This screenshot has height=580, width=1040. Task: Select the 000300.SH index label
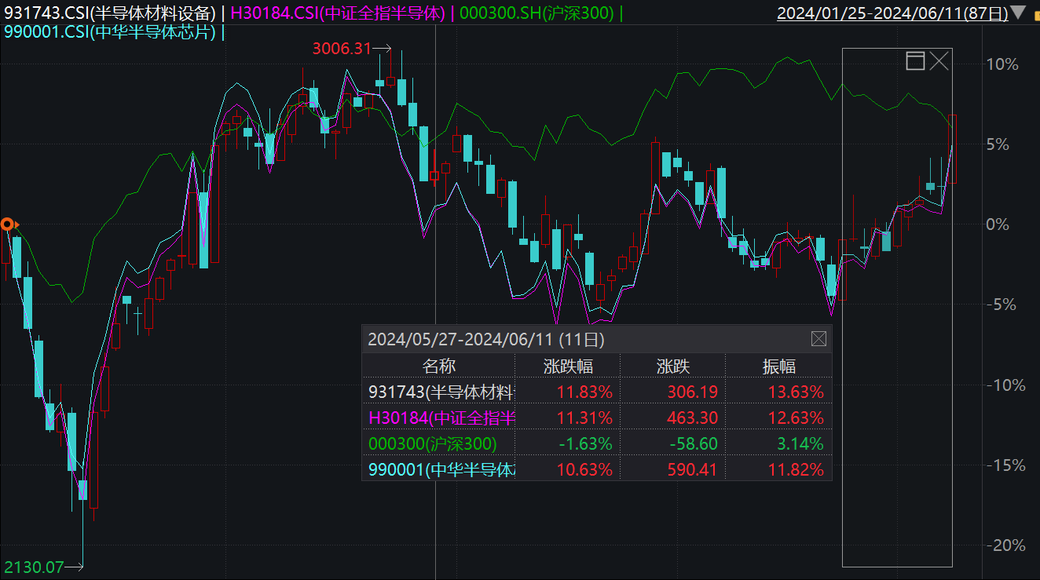(x=536, y=13)
